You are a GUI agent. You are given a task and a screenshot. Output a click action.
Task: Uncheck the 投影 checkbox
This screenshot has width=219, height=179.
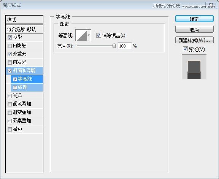(10, 37)
